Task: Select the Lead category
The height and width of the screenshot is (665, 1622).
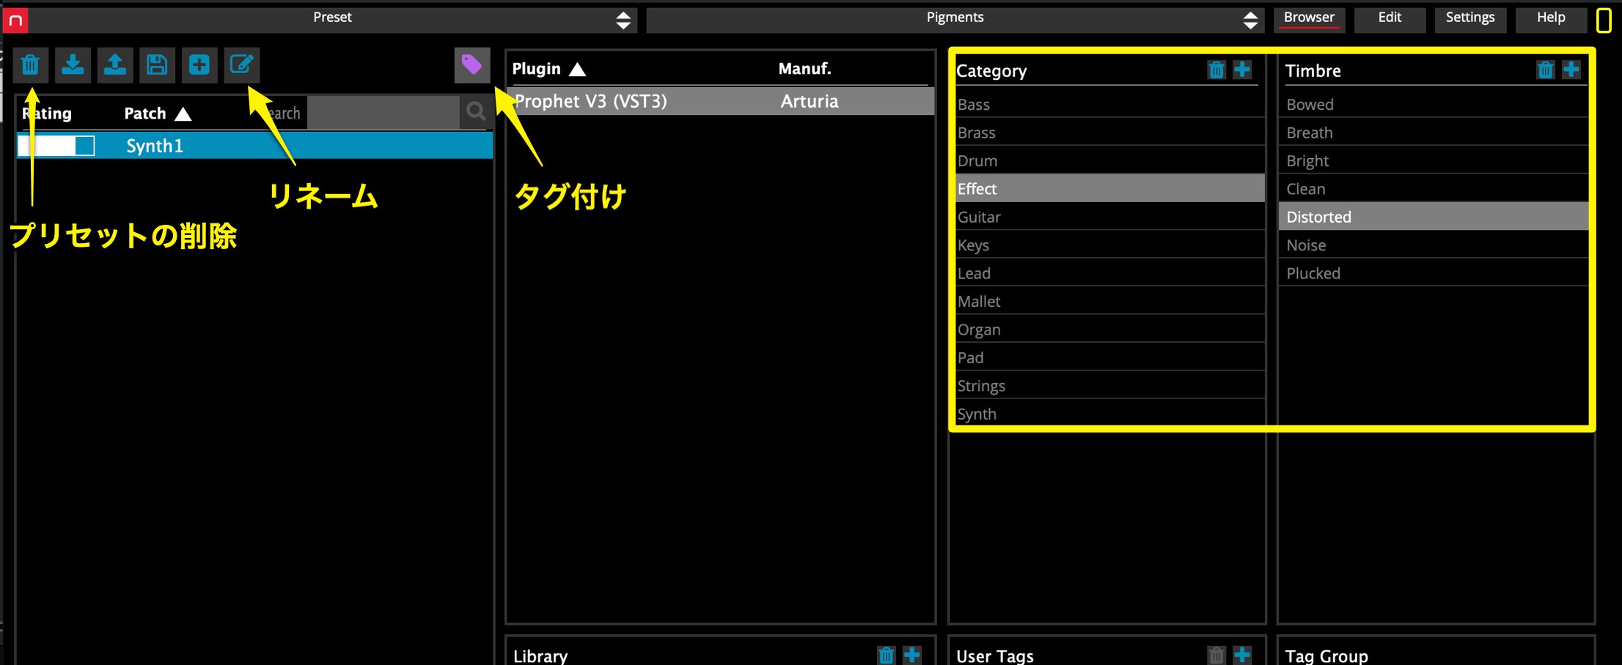Action: point(1110,273)
